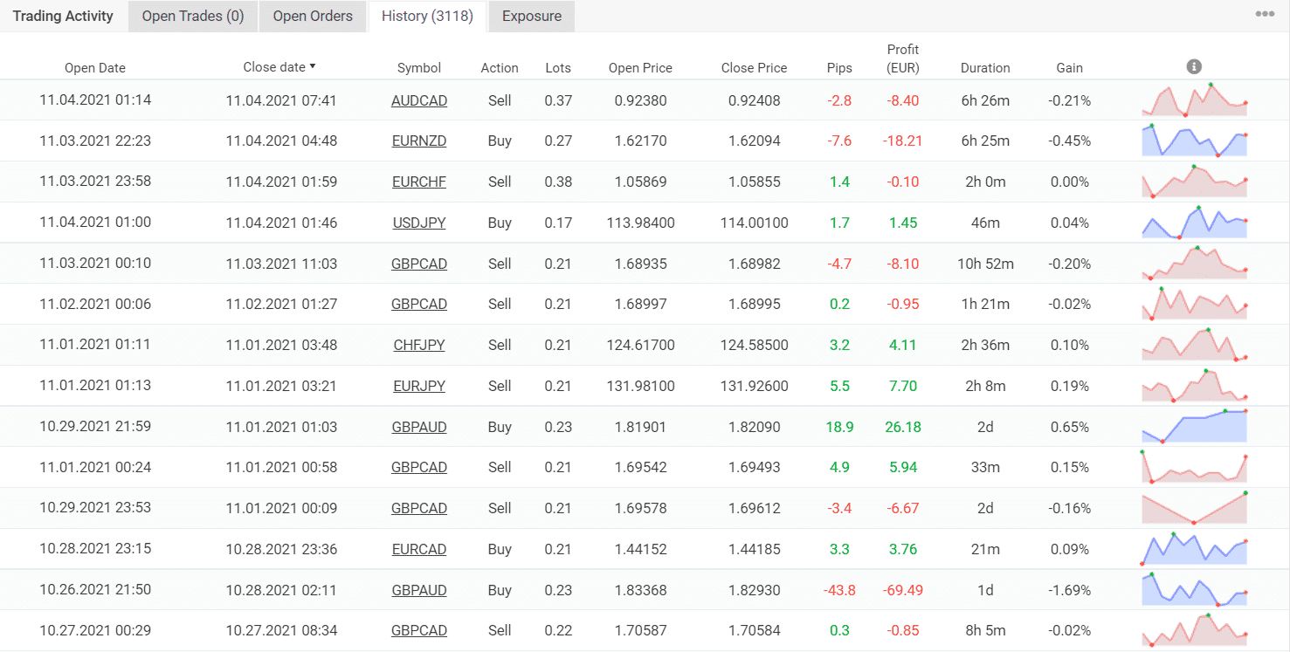Sort by Pips column header
Viewport: 1290px width, 652px height.
[839, 67]
